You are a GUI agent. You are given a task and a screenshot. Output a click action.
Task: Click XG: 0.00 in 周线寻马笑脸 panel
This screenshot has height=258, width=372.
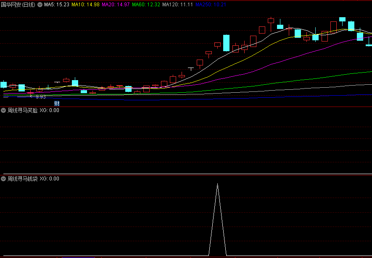(49, 110)
